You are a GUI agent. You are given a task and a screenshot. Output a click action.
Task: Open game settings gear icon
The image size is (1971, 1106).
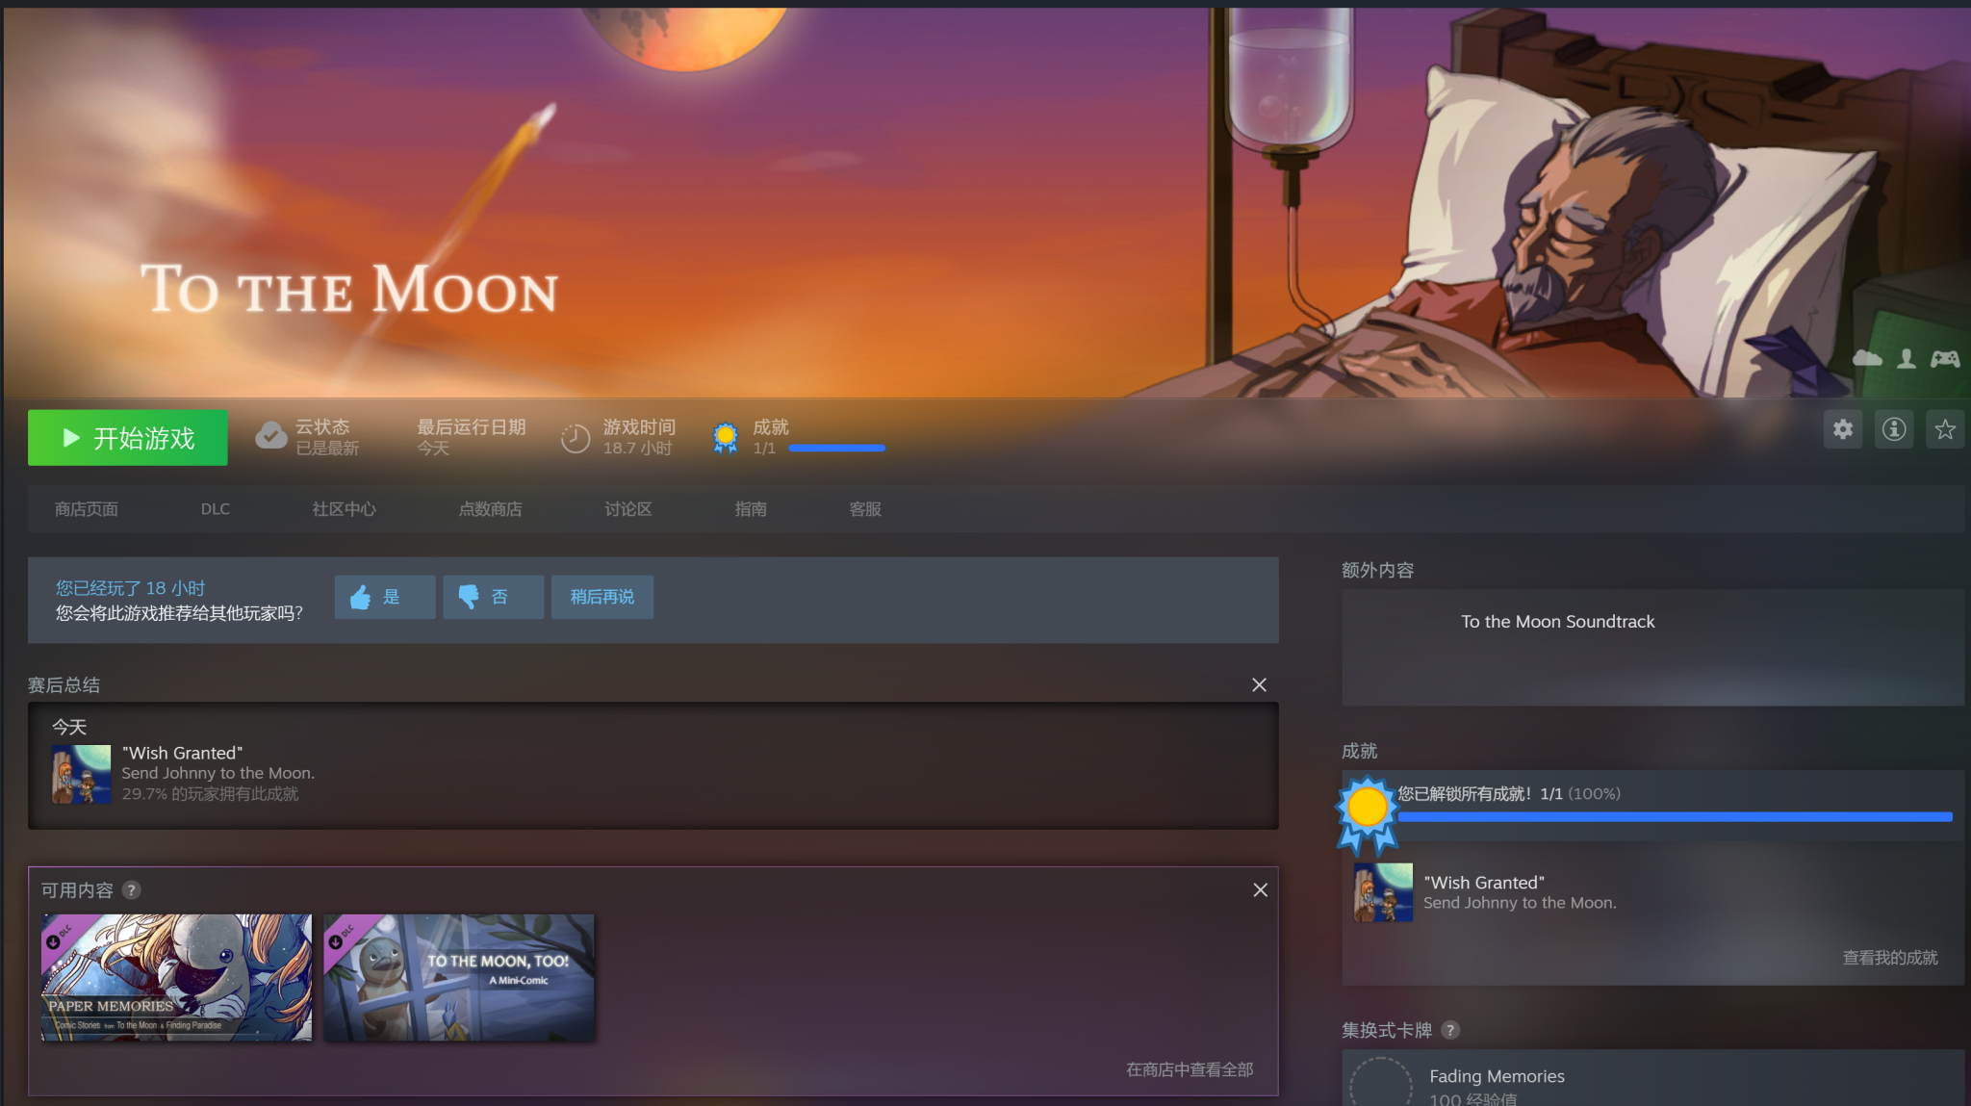point(1843,429)
